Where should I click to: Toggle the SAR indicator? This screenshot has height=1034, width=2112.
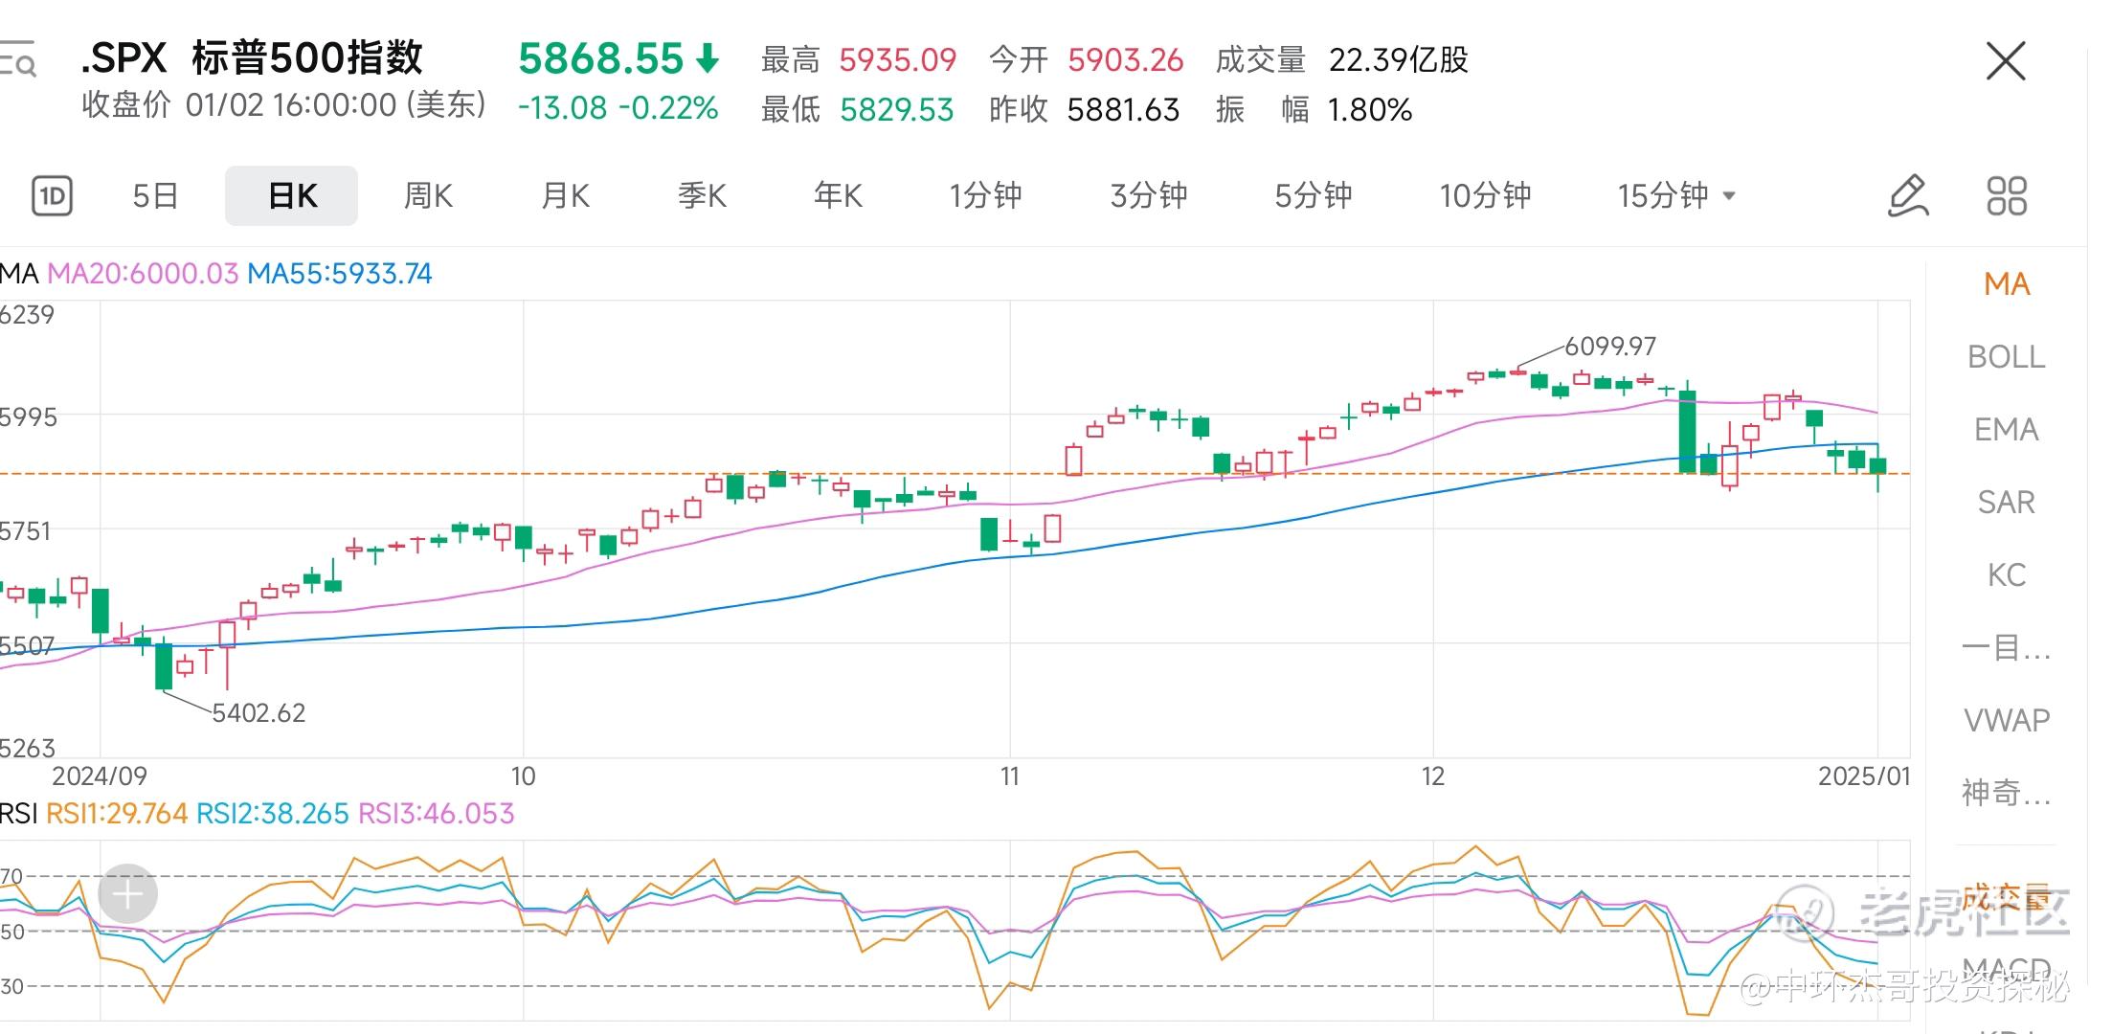pyautogui.click(x=2006, y=503)
